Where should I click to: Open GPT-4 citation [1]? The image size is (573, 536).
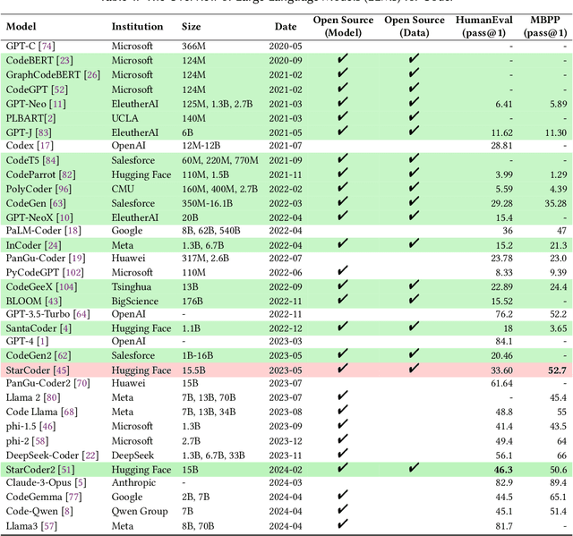[x=43, y=341]
